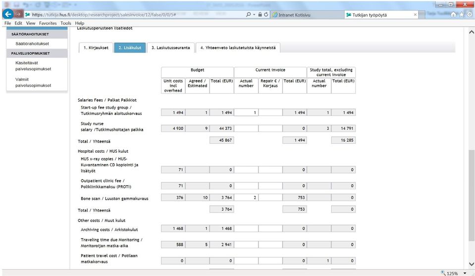Image resolution: width=475 pixels, height=276 pixels.
Task: Click current invoice Actual number field for Study nurse salary
Action: [x=246, y=128]
